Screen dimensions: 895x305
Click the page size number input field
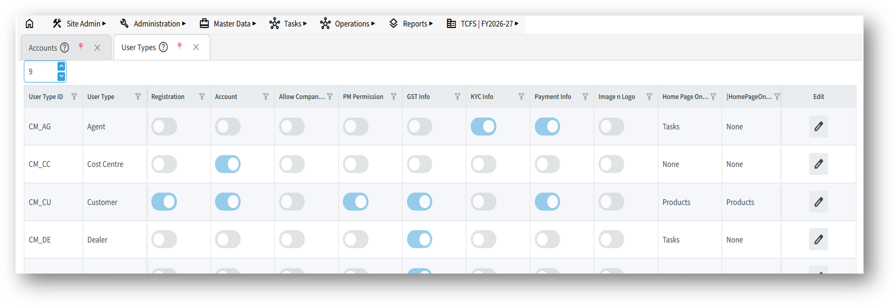tap(41, 72)
